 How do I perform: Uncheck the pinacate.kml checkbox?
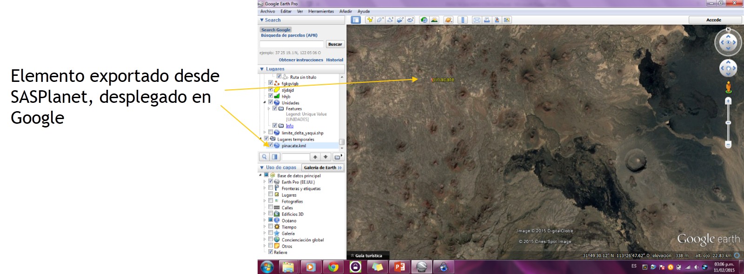pos(271,145)
